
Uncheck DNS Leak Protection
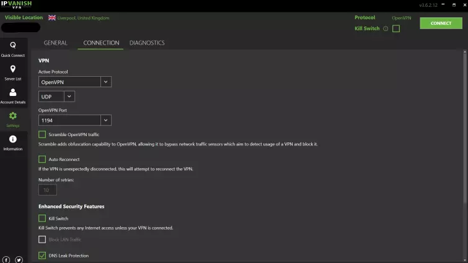(42, 256)
